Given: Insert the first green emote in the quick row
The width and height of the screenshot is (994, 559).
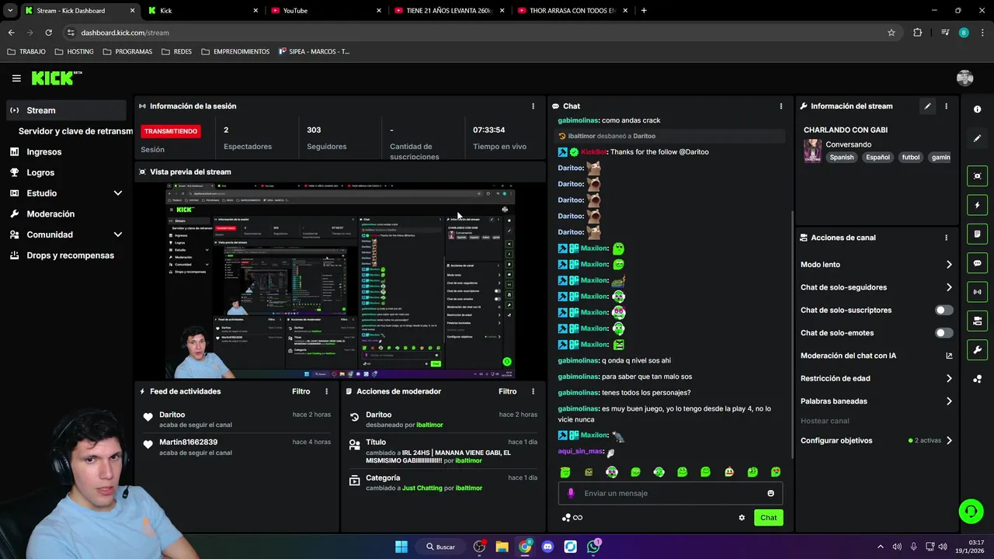Looking at the screenshot, I should tap(565, 472).
